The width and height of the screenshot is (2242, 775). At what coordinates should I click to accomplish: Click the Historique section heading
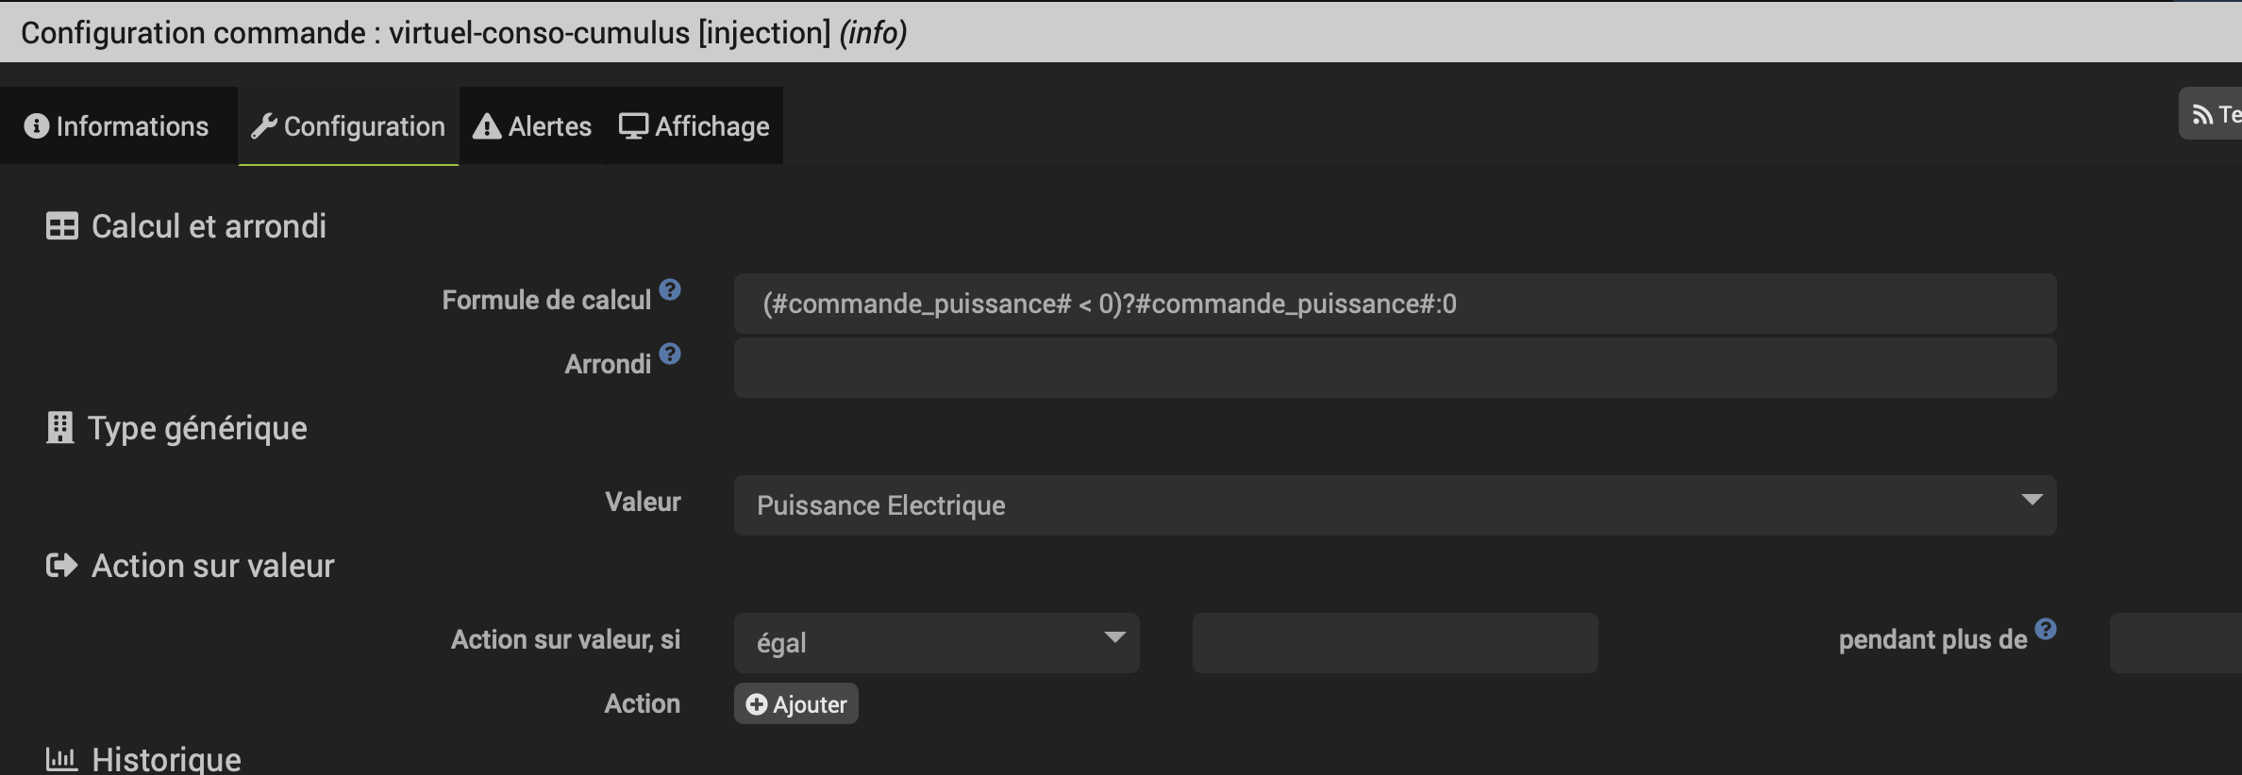(x=166, y=759)
